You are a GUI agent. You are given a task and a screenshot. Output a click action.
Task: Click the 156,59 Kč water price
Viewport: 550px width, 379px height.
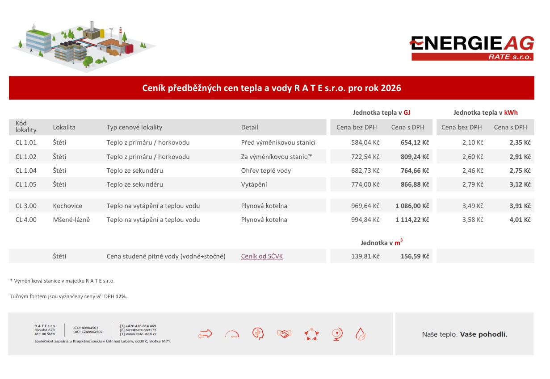click(x=415, y=256)
